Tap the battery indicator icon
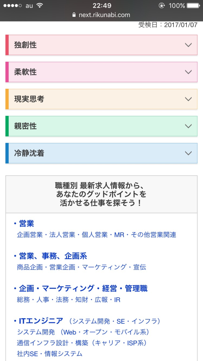Screen dimensions: 203x361 pos(192,5)
